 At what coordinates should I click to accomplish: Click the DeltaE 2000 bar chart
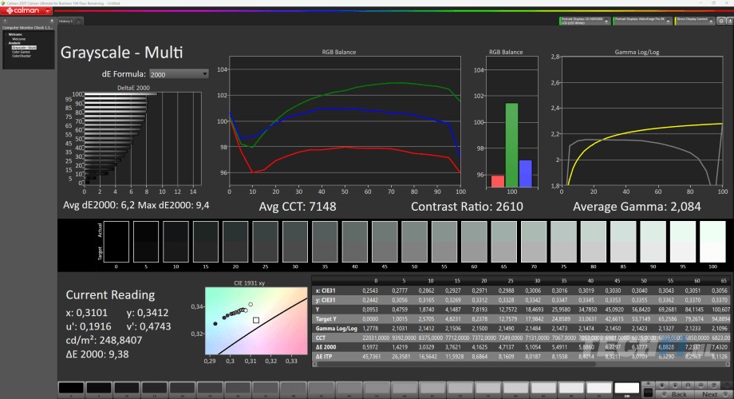[x=143, y=138]
